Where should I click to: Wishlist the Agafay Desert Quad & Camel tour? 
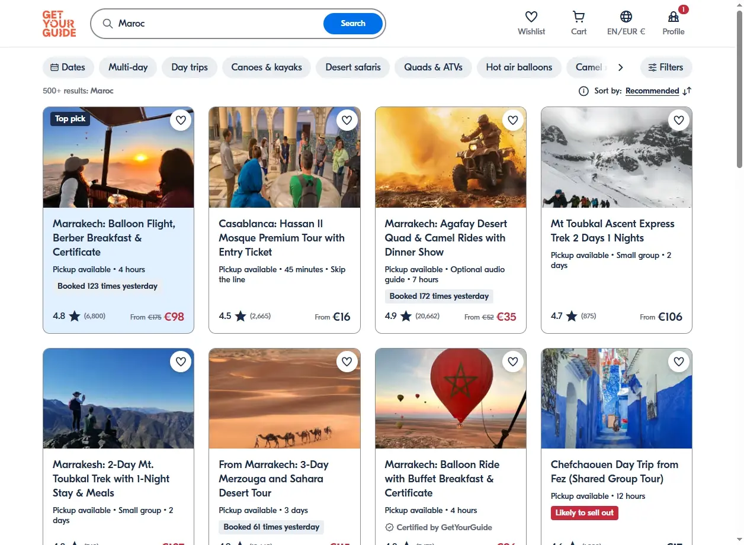(513, 120)
